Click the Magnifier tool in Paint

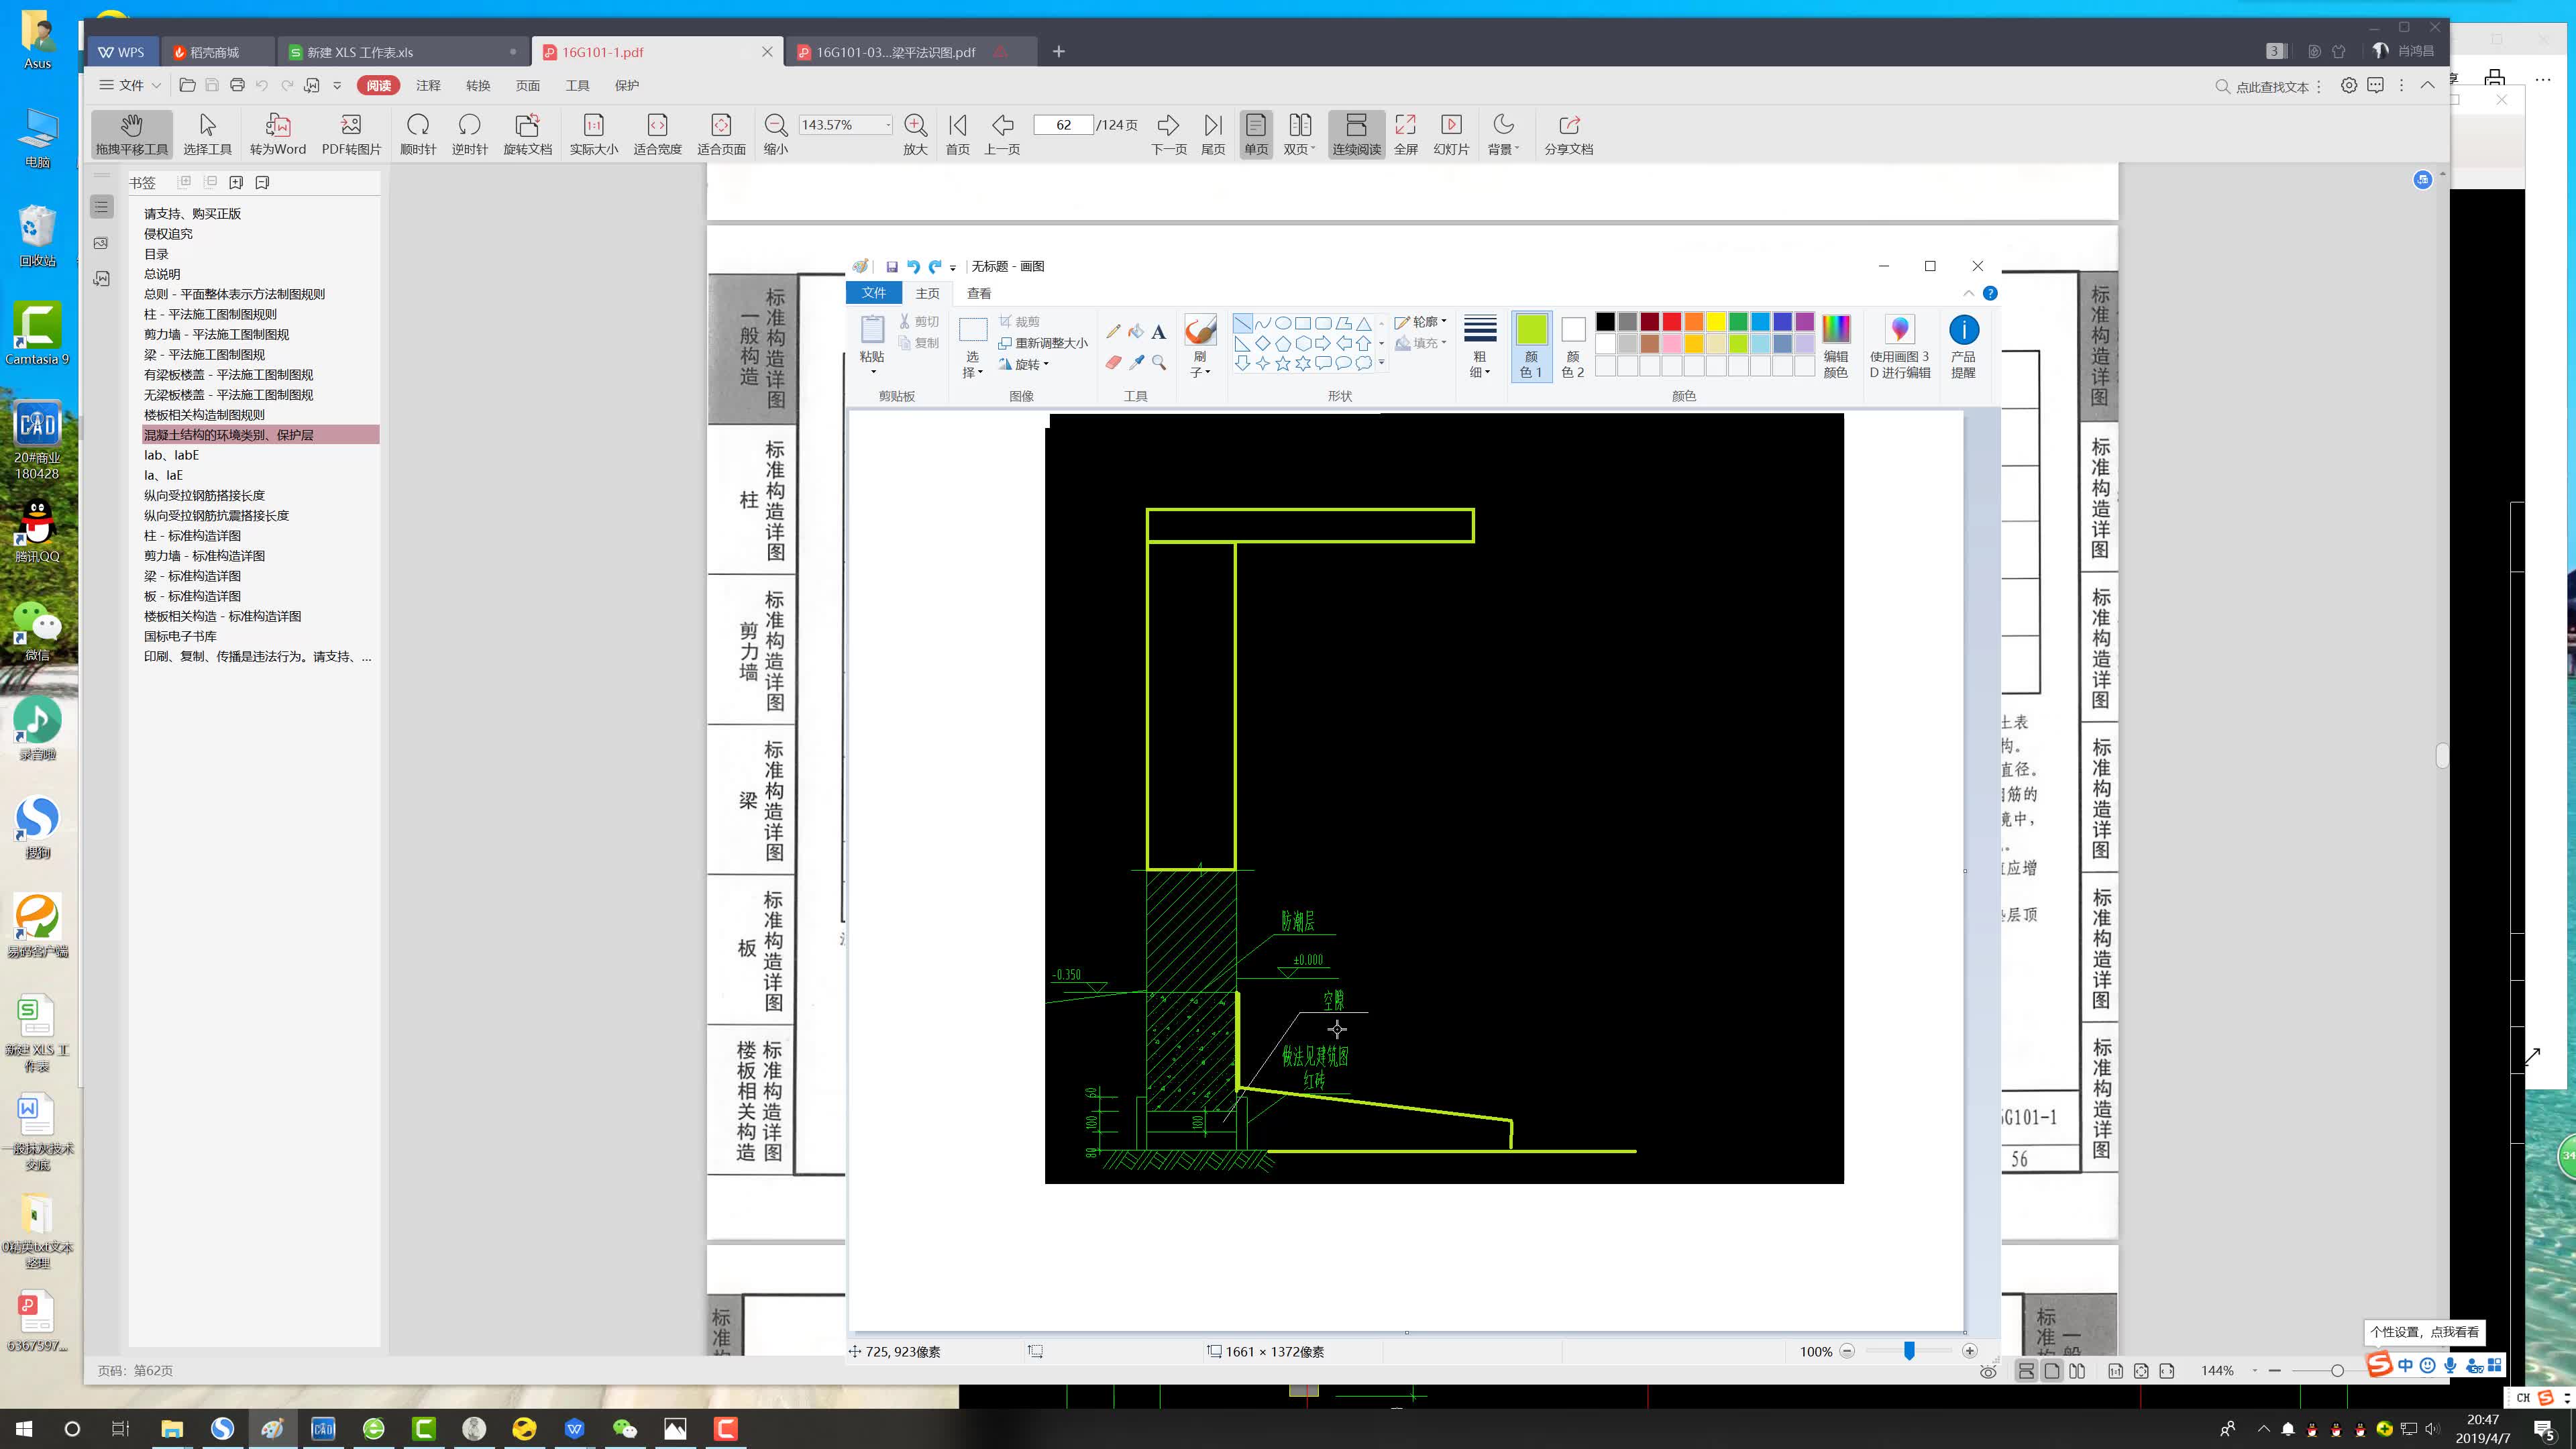pos(1158,362)
